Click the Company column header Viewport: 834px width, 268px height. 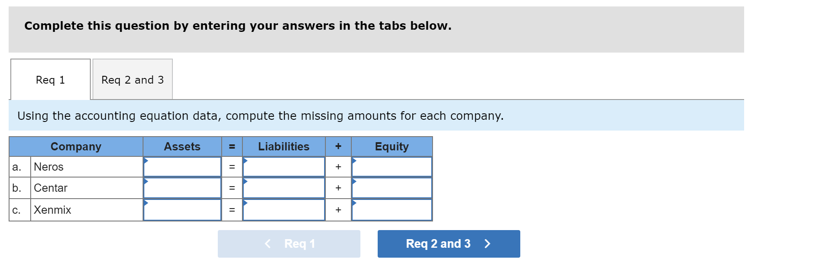(x=76, y=146)
